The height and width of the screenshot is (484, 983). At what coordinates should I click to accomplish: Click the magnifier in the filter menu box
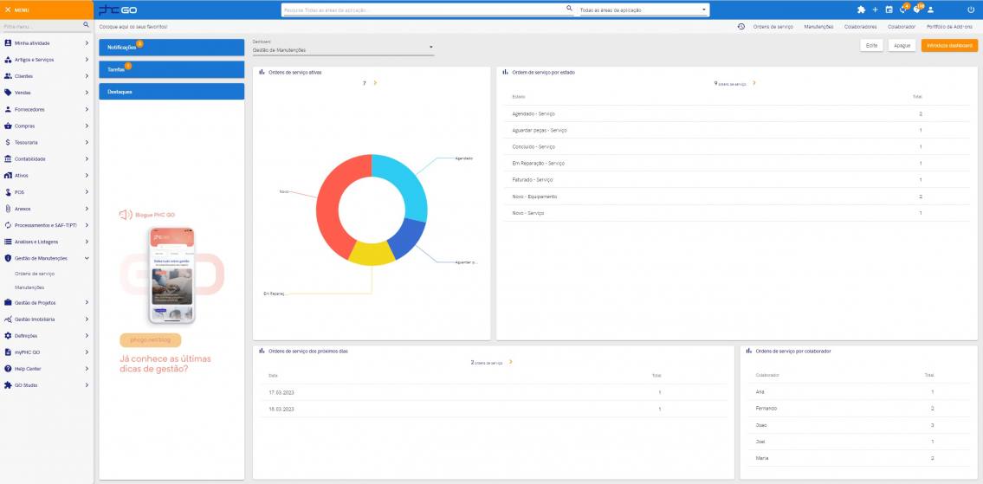(x=87, y=24)
